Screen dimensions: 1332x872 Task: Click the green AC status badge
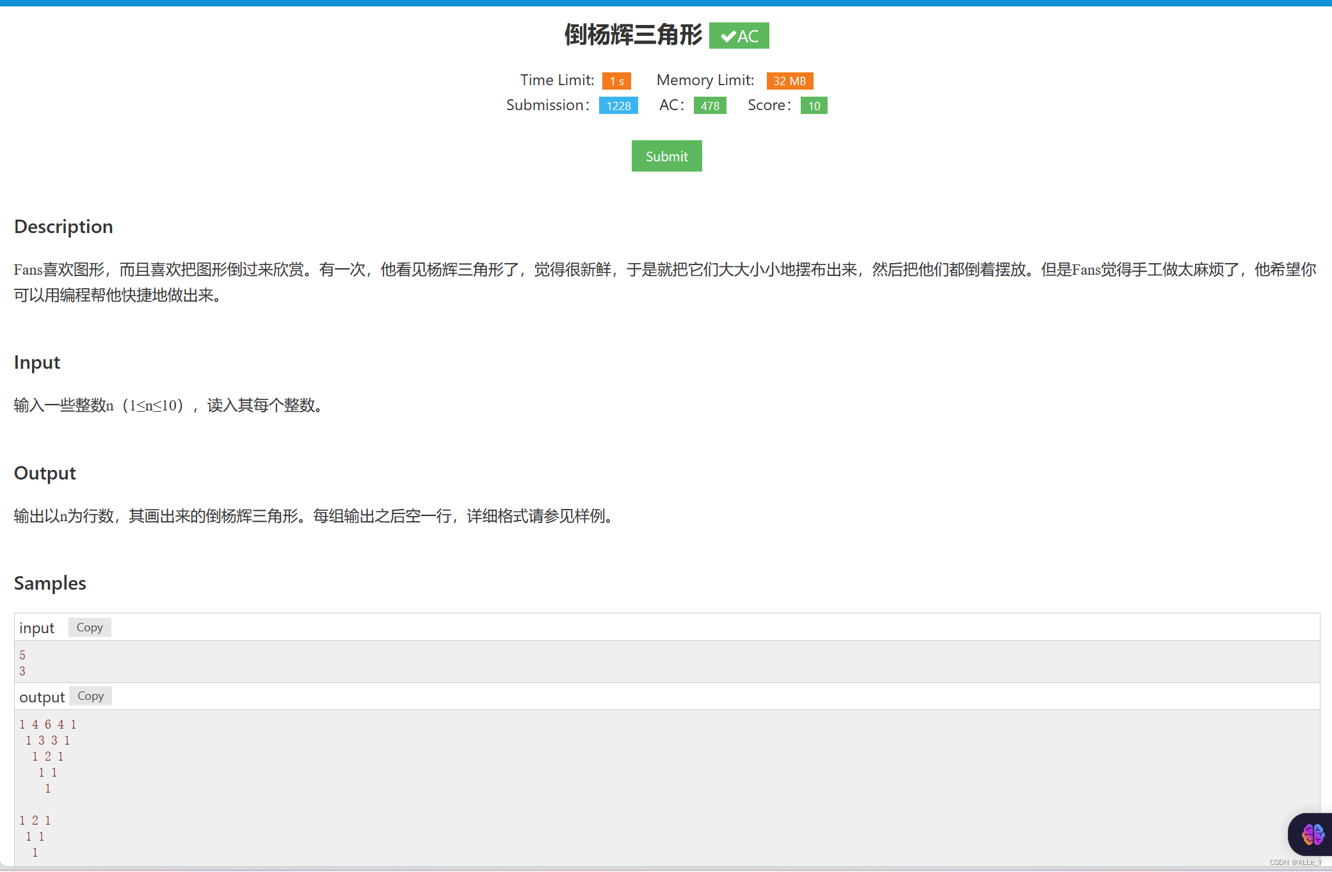pos(739,36)
